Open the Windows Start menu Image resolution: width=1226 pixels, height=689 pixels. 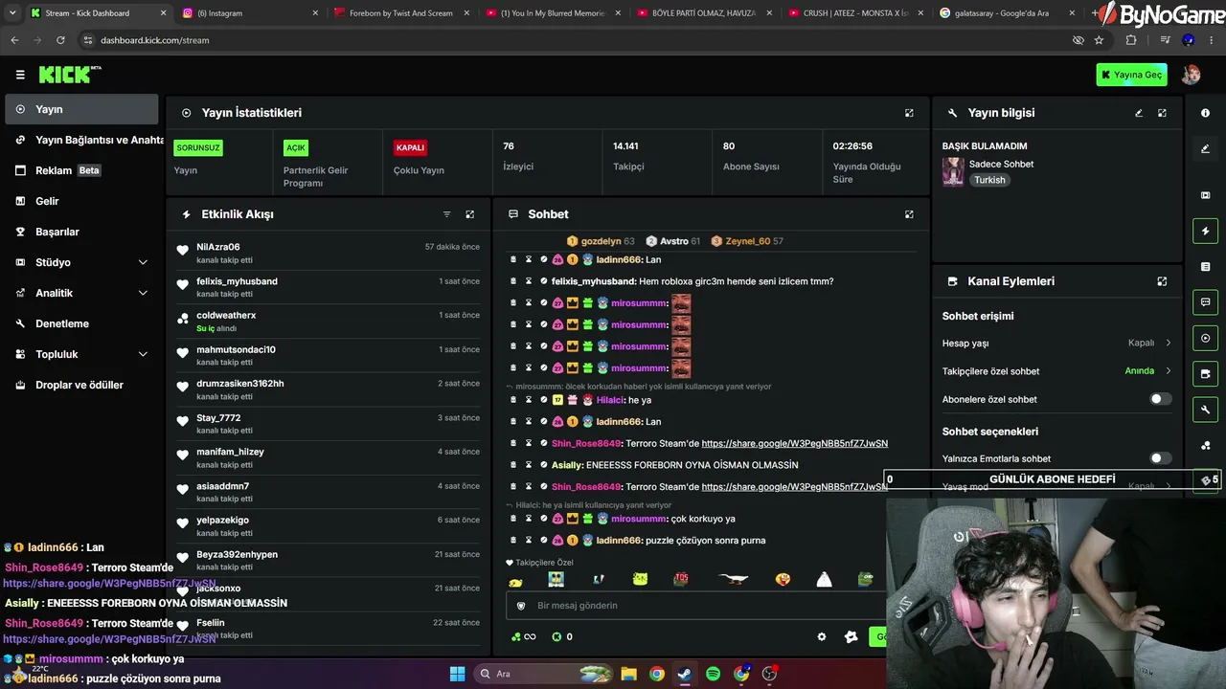pyautogui.click(x=457, y=674)
